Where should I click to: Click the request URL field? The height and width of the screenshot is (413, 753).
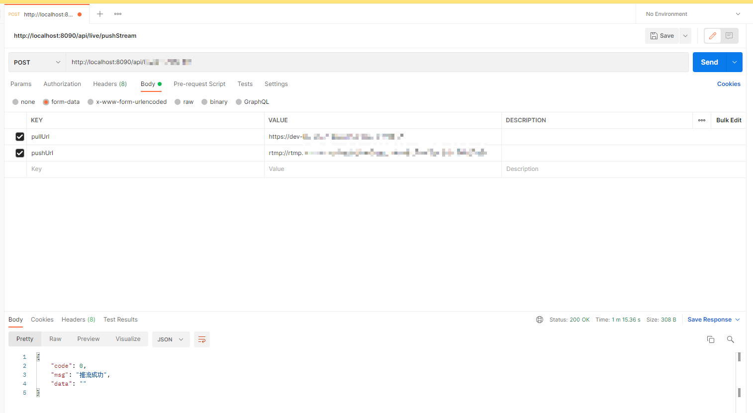[x=377, y=62]
